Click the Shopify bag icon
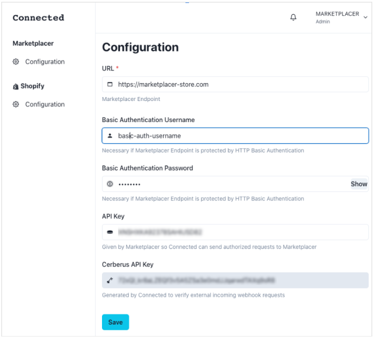Viewport: 373px width, 337px height. [x=15, y=86]
